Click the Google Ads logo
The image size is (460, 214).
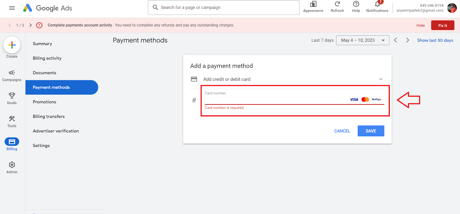48,8
